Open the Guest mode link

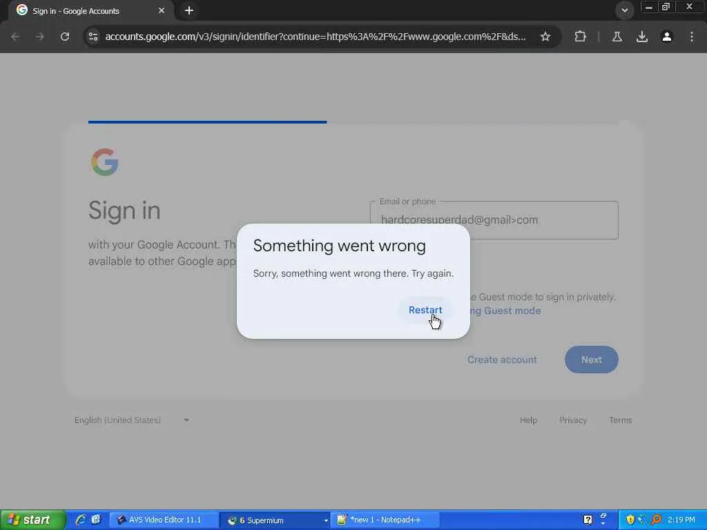click(505, 311)
